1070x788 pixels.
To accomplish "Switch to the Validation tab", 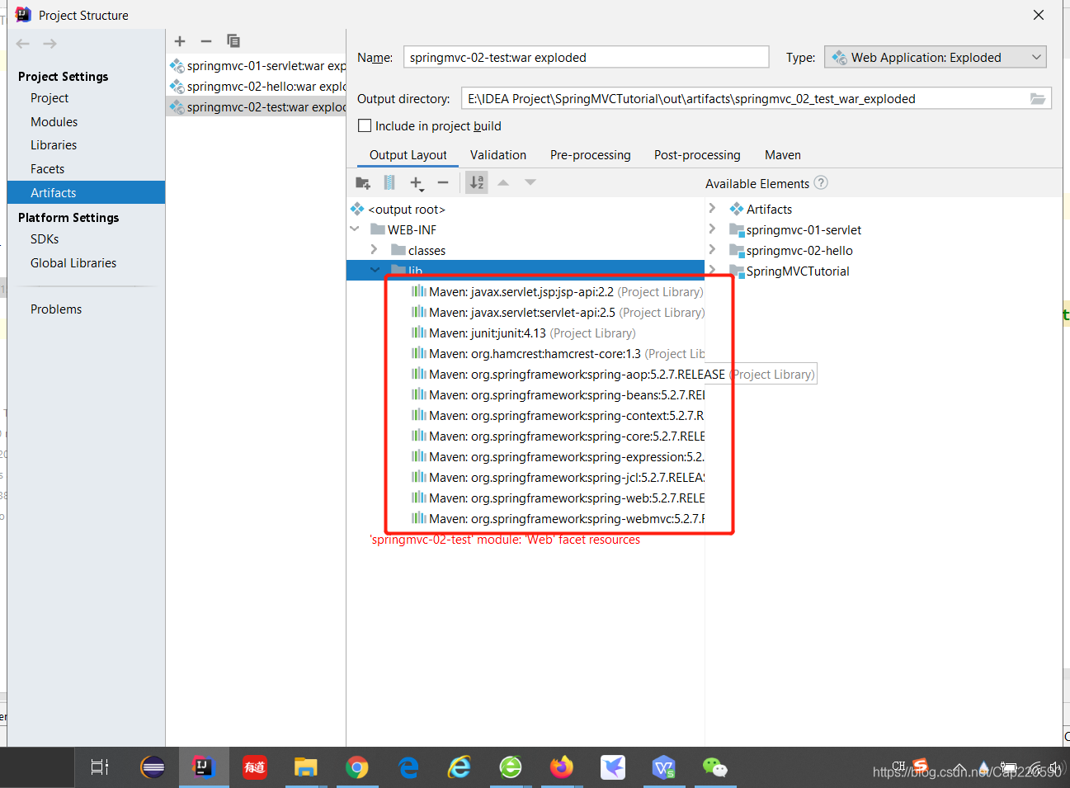I will (498, 155).
